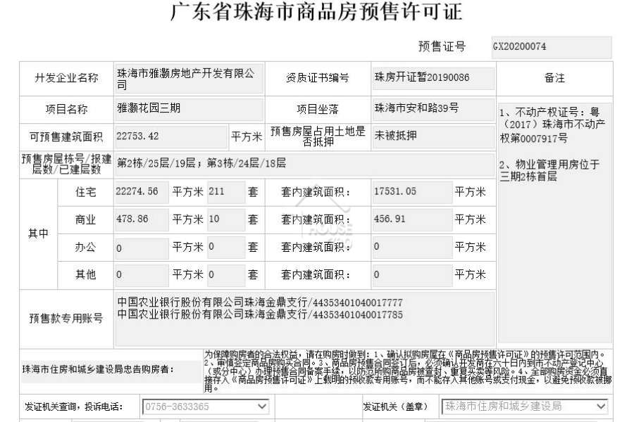
Task: Click the 未被抵押 mortgage status field
Action: pyautogui.click(x=433, y=137)
